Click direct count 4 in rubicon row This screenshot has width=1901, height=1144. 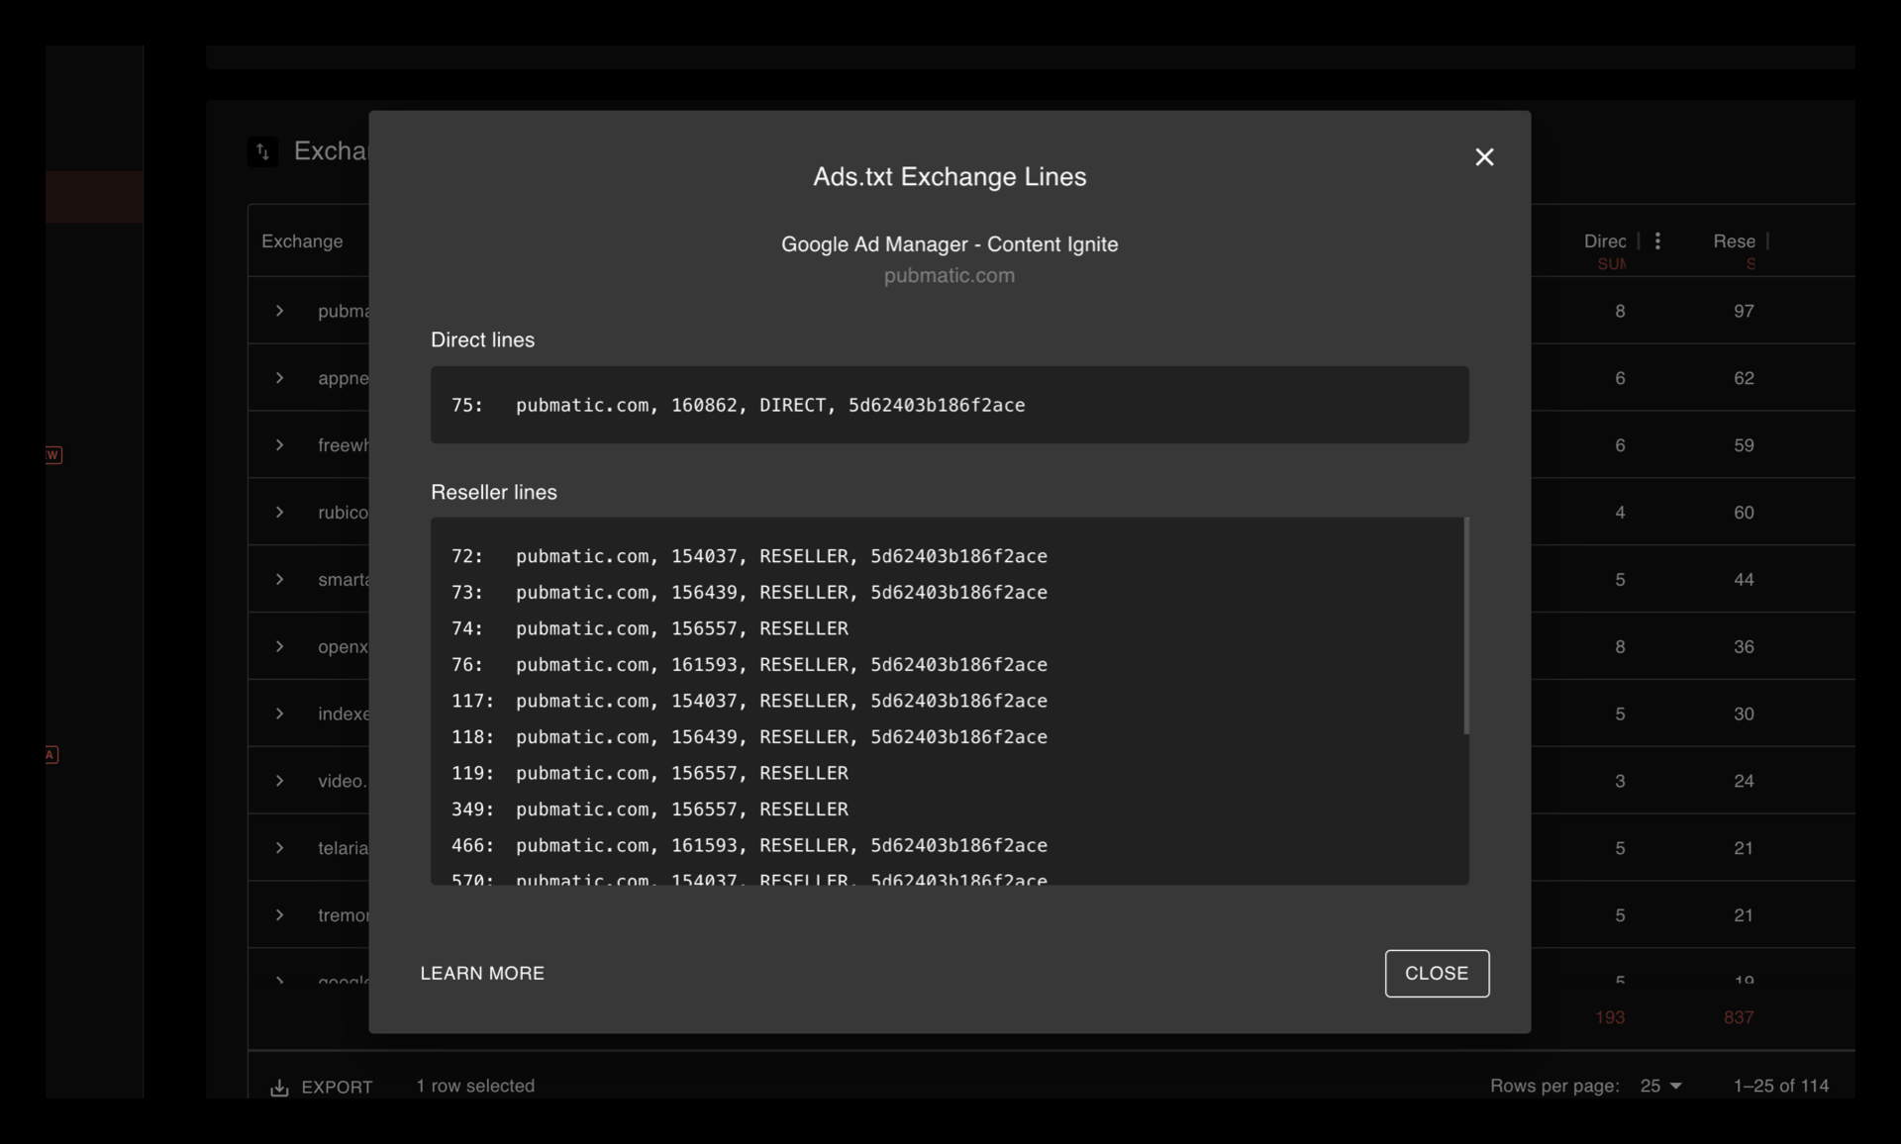pos(1620,513)
